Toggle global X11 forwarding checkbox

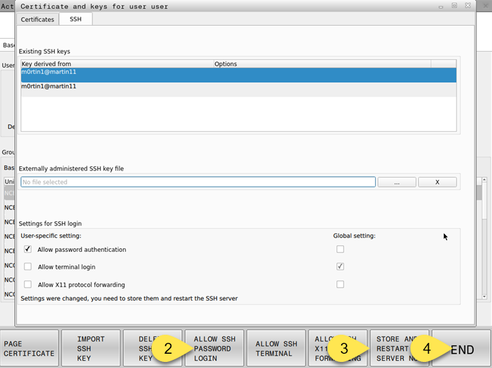coord(340,284)
